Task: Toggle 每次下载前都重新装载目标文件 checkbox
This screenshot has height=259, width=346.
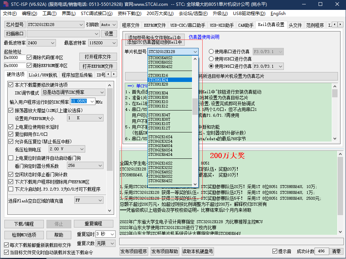Action: point(7,245)
